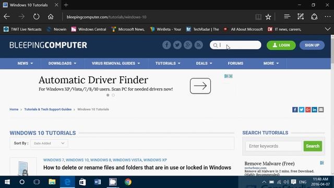Open a new tab with plus button
The width and height of the screenshot is (334, 188).
66,5
